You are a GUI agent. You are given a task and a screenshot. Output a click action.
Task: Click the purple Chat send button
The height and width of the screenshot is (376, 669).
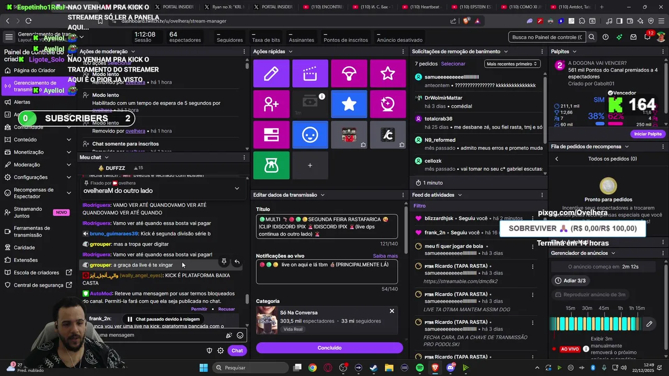click(x=237, y=350)
